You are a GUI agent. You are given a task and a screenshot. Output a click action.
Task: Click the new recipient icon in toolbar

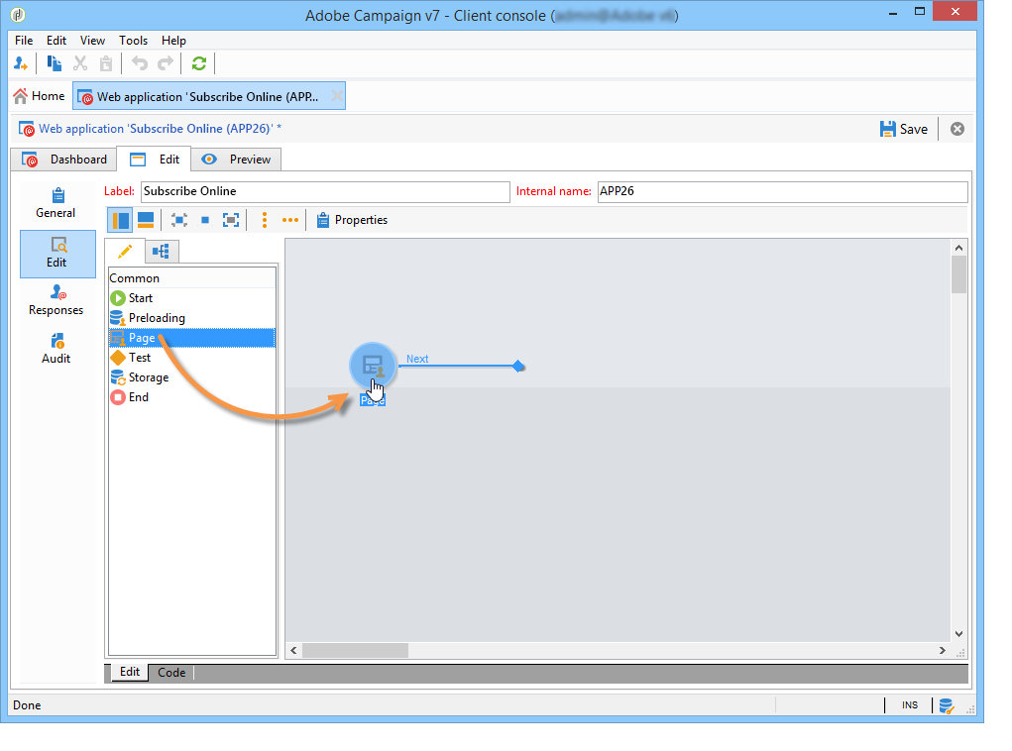21,63
